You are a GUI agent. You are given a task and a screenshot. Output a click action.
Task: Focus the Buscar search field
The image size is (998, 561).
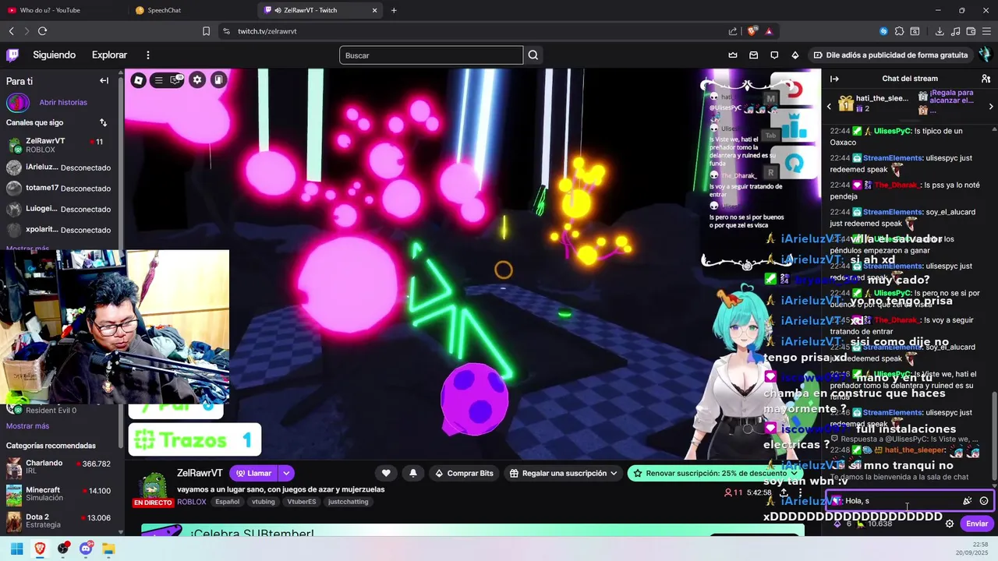431,55
